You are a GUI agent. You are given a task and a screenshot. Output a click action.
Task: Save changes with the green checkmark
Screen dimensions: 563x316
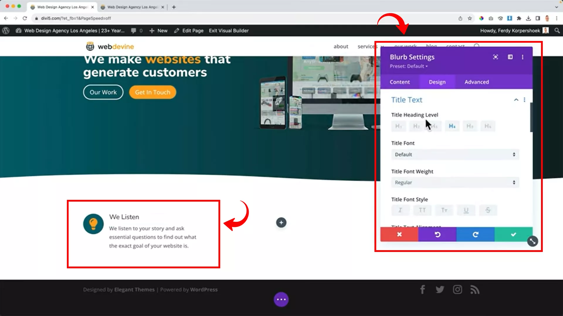pyautogui.click(x=513, y=234)
